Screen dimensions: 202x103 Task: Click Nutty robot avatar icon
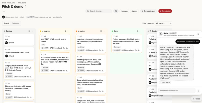[x=161, y=34]
